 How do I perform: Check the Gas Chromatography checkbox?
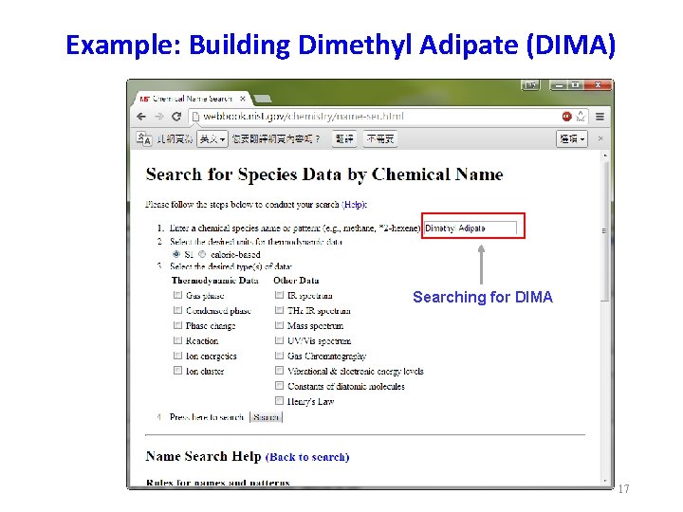(x=279, y=356)
